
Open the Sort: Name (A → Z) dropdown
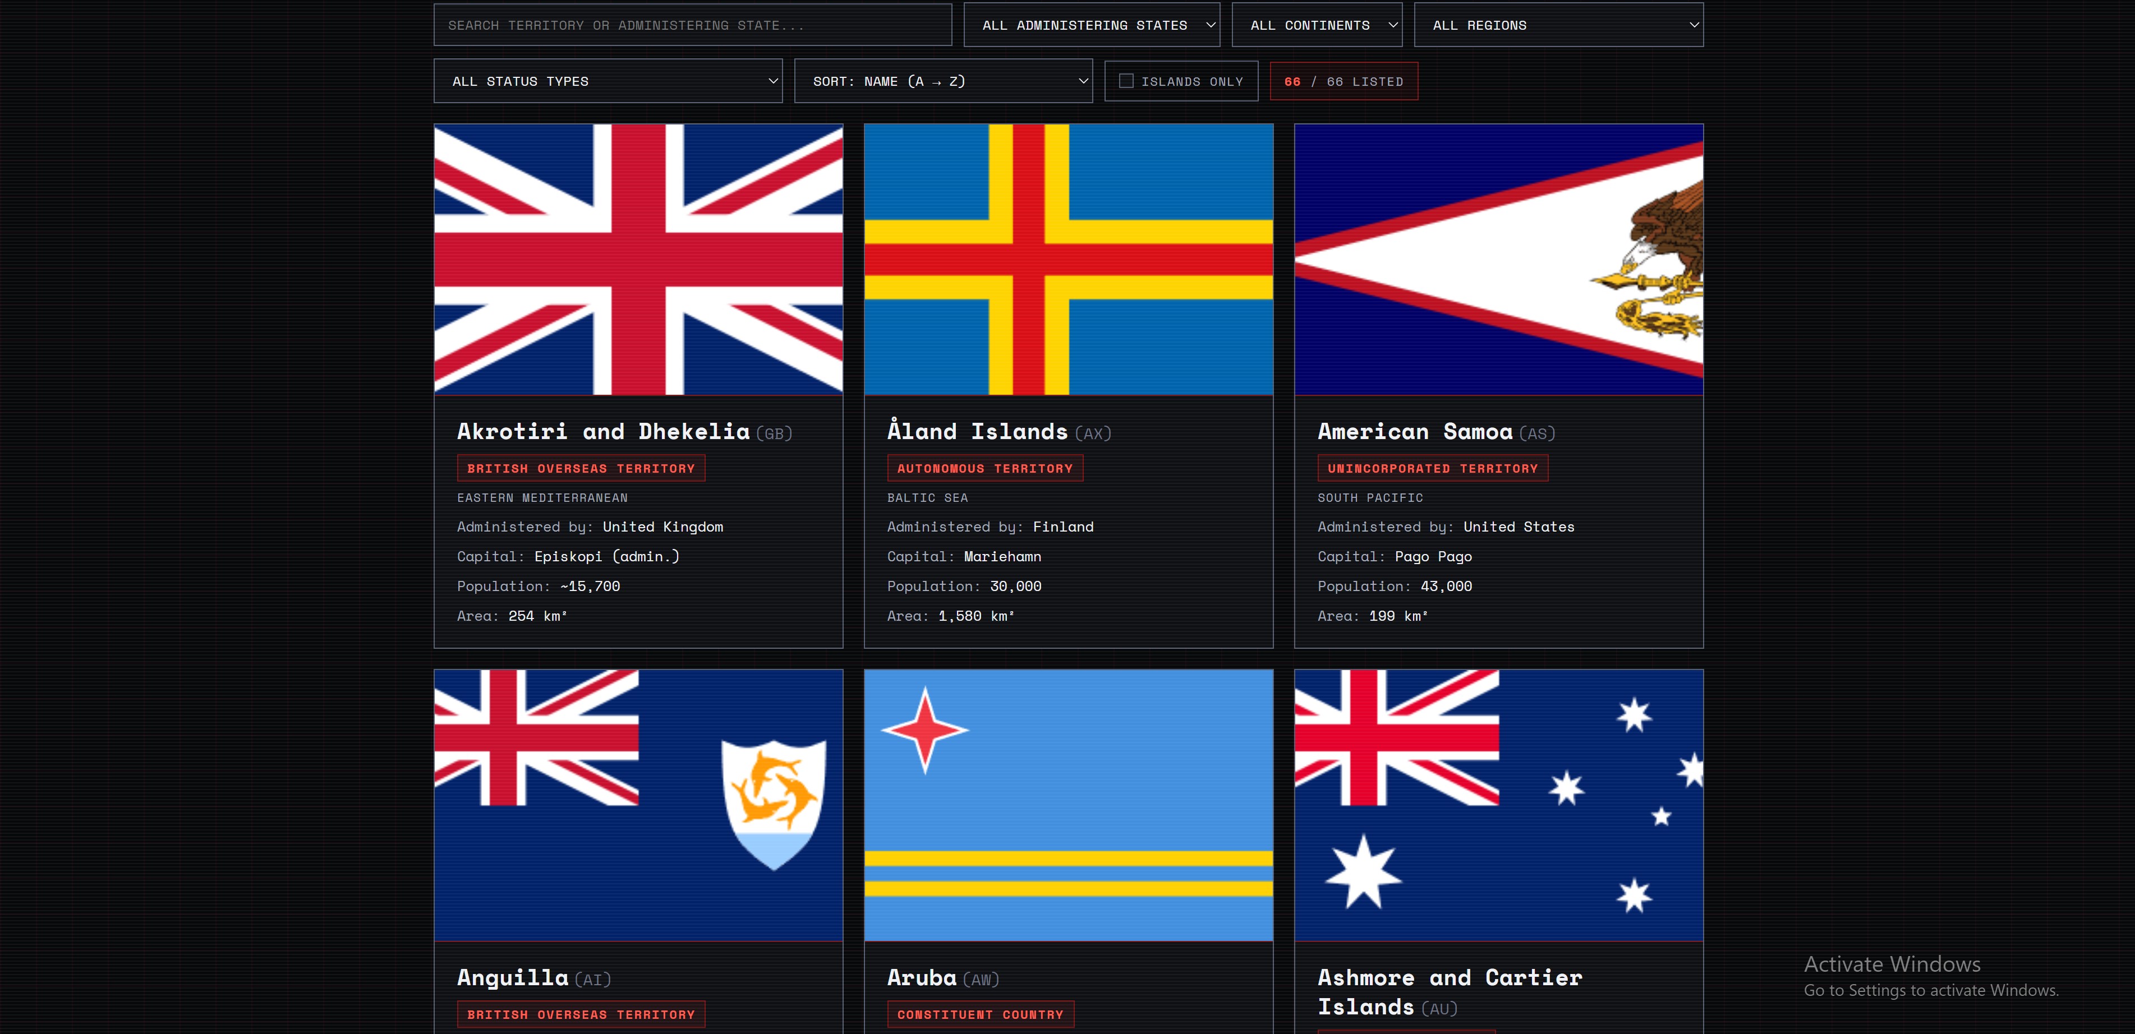pyautogui.click(x=943, y=81)
